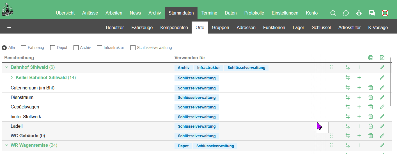Edit the Lädeli entry
The image size is (397, 154).
[x=382, y=126]
